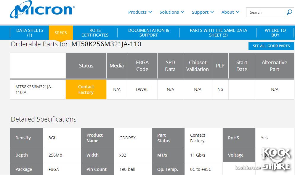Image resolution: width=295 pixels, height=175 pixels.
Task: Open the Solutions dropdown menu
Action: pos(172,12)
